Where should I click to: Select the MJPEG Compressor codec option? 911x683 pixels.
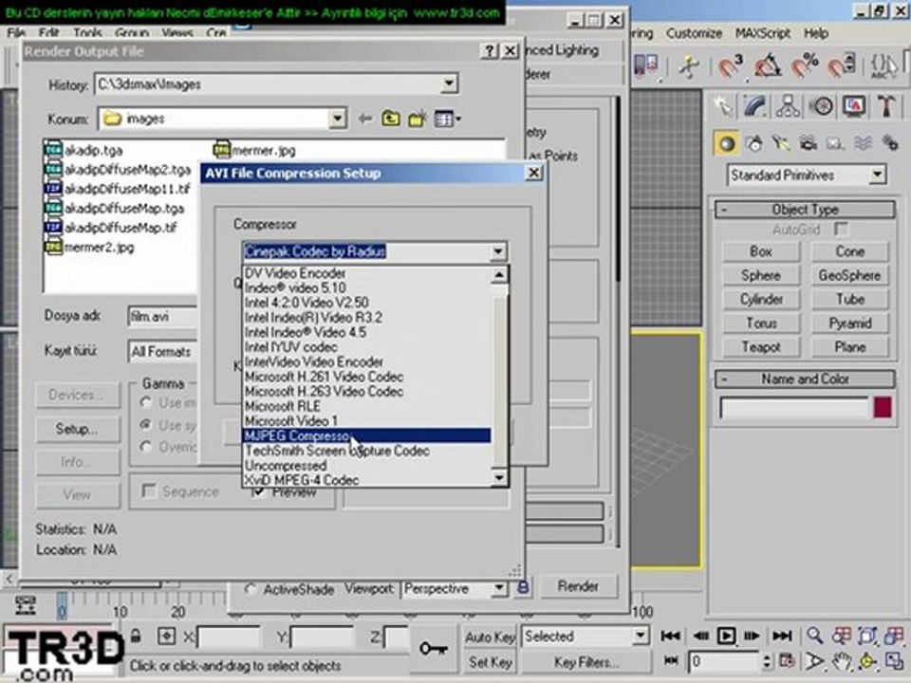pyautogui.click(x=366, y=435)
